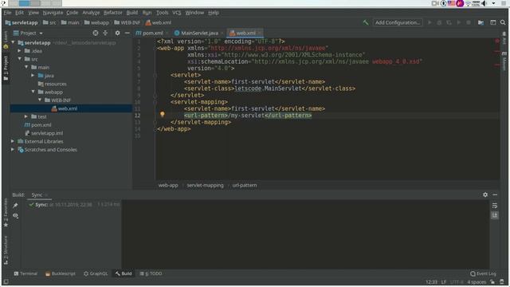Image resolution: width=510 pixels, height=287 pixels.
Task: Open the Structure side tool window
Action: click(x=6, y=250)
